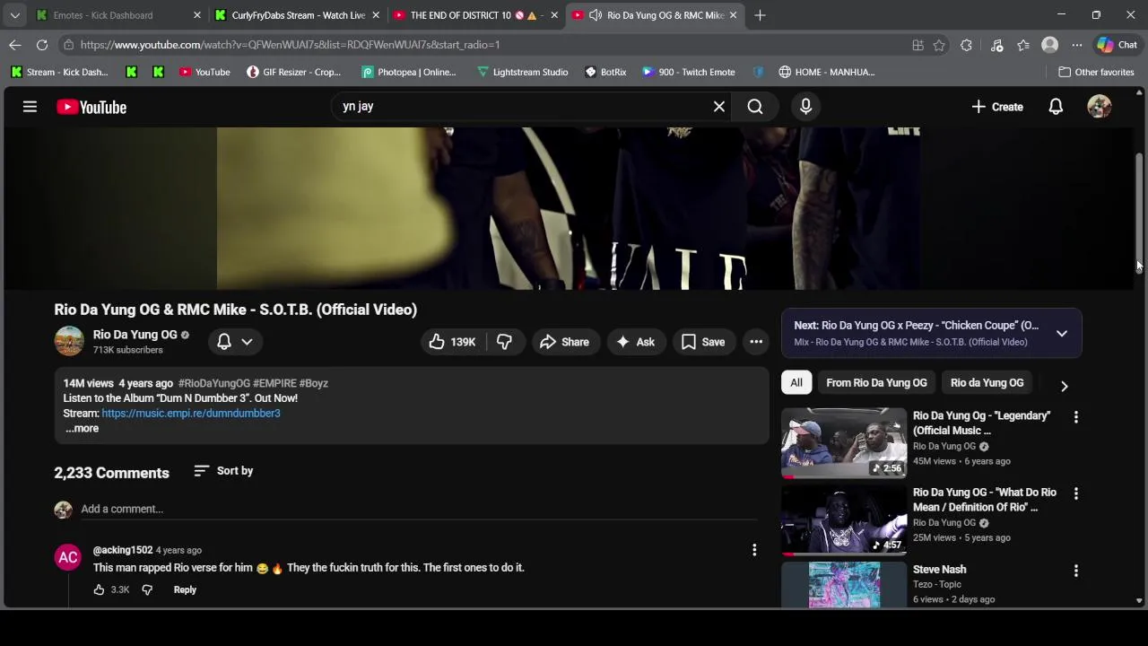This screenshot has height=646, width=1148.
Task: Open Copilot Chat button
Action: (1118, 45)
